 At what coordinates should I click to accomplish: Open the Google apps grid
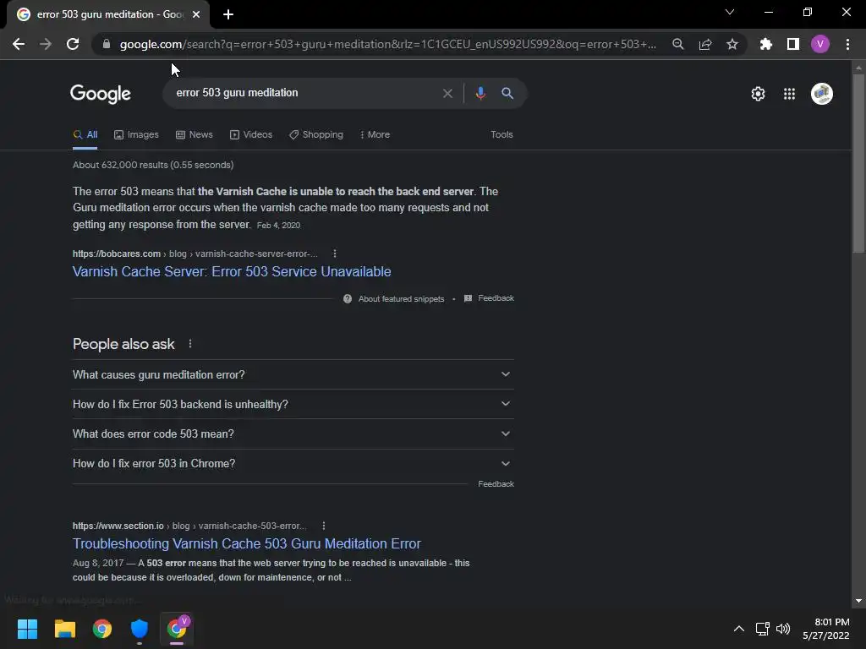coord(789,94)
